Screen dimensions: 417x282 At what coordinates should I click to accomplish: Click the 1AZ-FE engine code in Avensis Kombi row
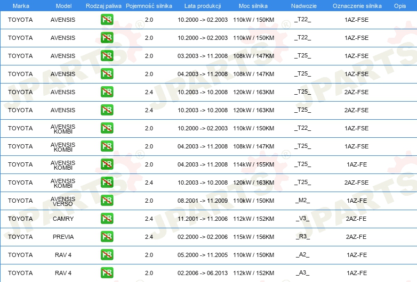(357, 164)
